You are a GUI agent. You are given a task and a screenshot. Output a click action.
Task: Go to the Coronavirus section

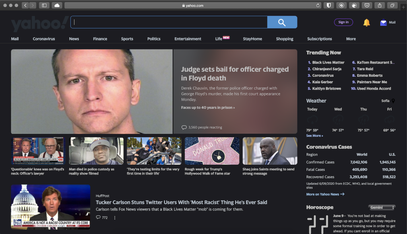click(x=43, y=39)
